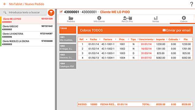Filter by supplier 1003 Electron, S.L.
Viewport: 195px width, 110px height.
[68, 56]
